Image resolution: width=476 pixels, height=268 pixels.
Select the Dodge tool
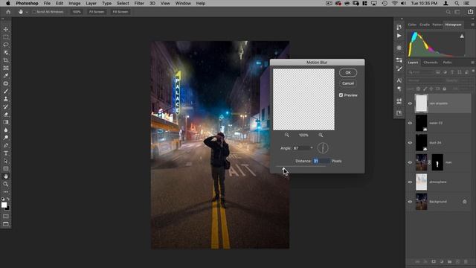click(x=6, y=138)
